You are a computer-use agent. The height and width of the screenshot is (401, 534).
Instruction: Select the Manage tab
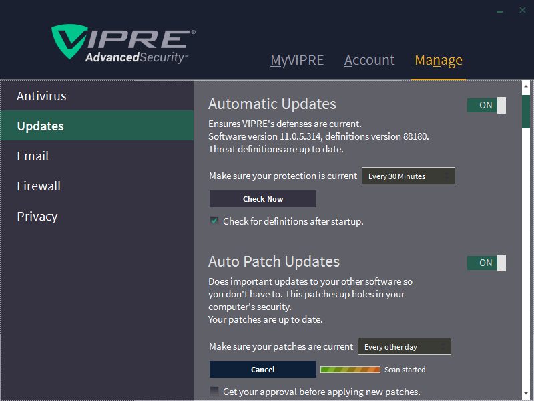coord(439,60)
